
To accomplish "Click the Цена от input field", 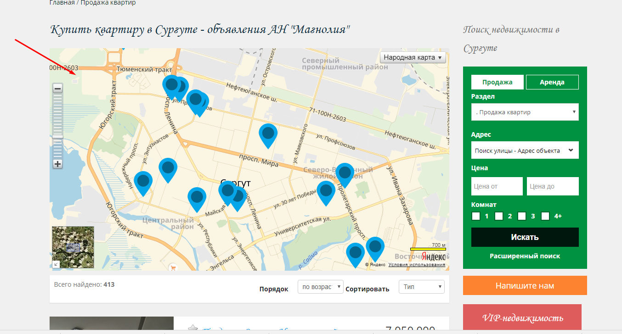I will click(497, 186).
